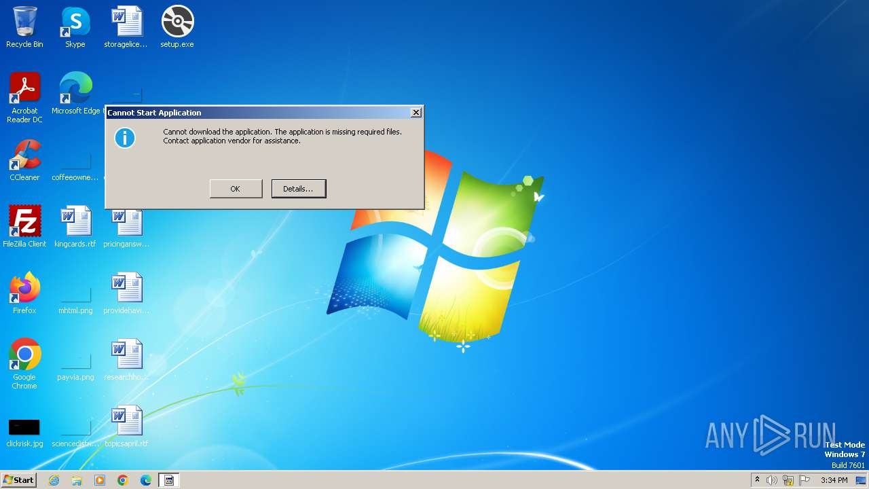The image size is (869, 489).
Task: Show hidden system tray icons
Action: click(x=757, y=480)
